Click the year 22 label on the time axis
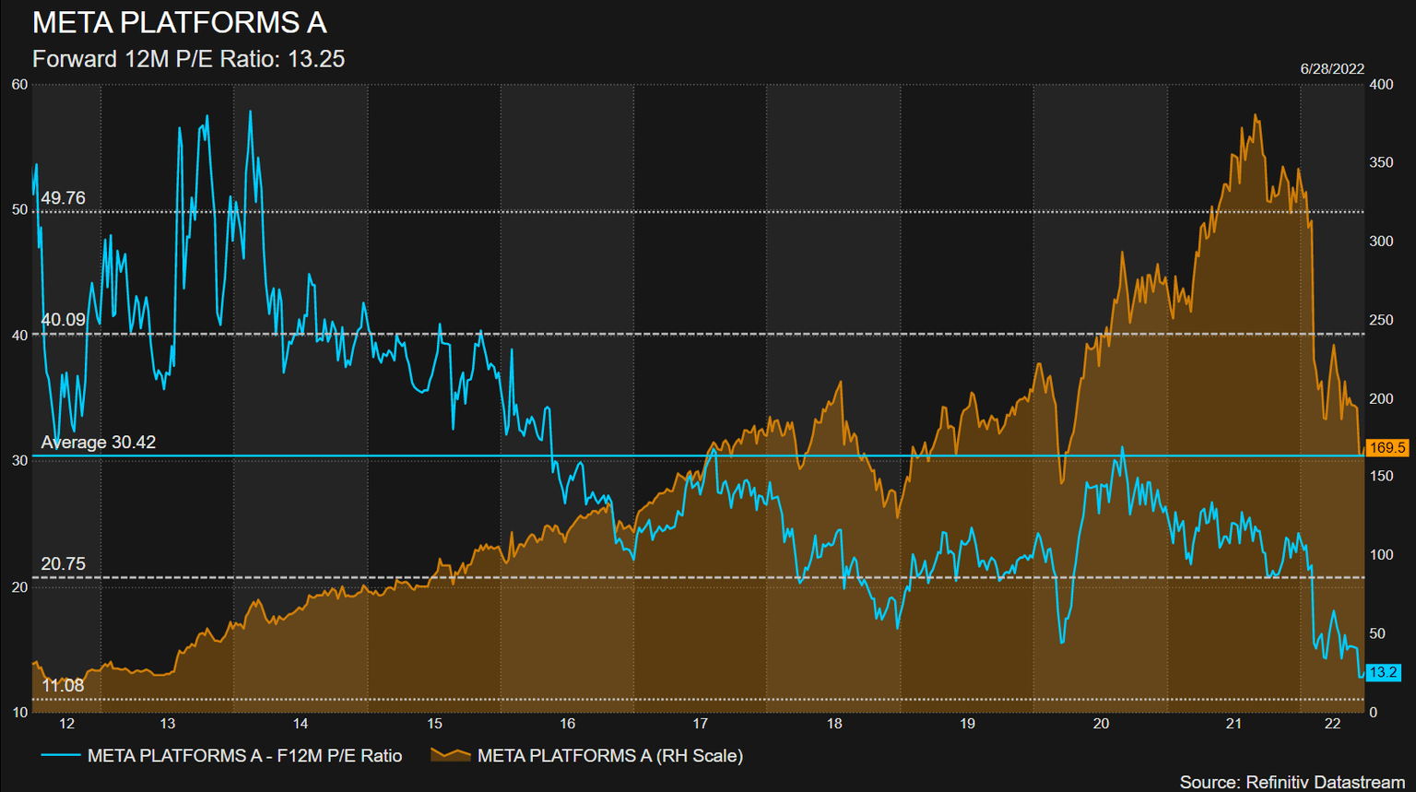 point(1332,724)
